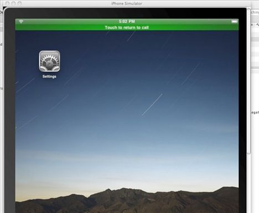Minimize the iPhone Simulator window
The height and width of the screenshot is (213, 259).
tap(13, 3)
